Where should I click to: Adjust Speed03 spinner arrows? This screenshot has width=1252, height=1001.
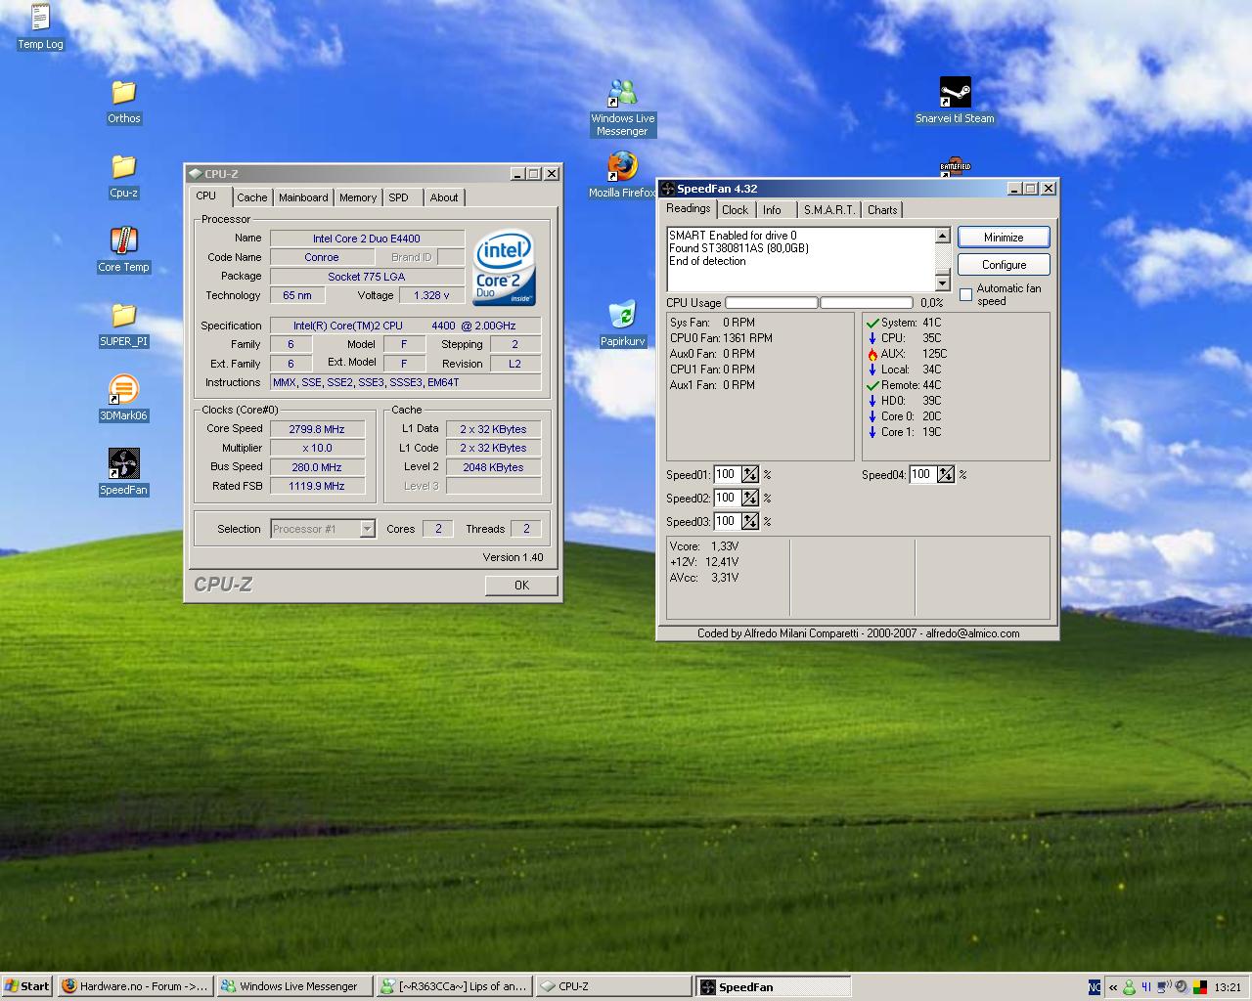[x=750, y=521]
